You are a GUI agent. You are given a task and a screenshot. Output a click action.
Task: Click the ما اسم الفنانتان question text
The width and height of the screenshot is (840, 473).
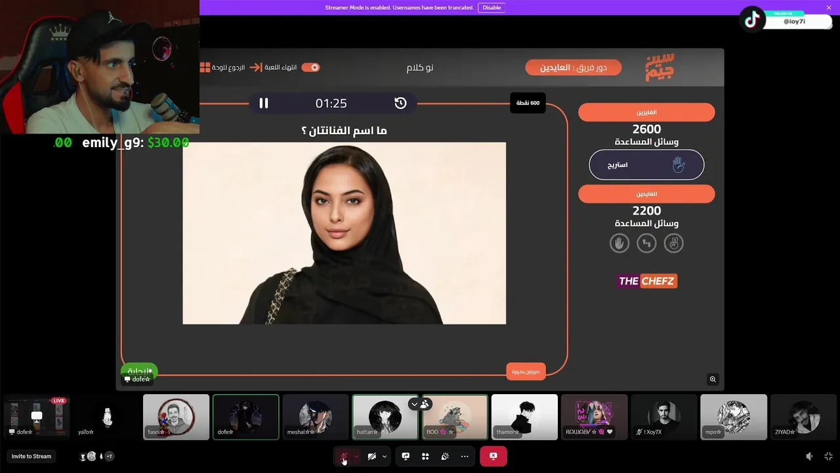point(344,131)
